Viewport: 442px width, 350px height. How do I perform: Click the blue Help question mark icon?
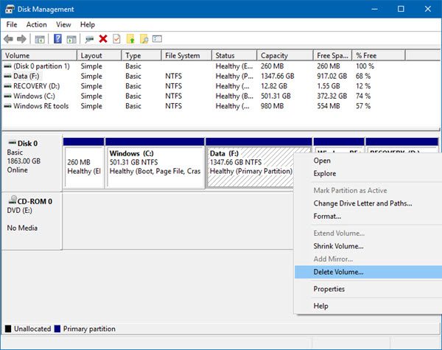pyautogui.click(x=57, y=39)
